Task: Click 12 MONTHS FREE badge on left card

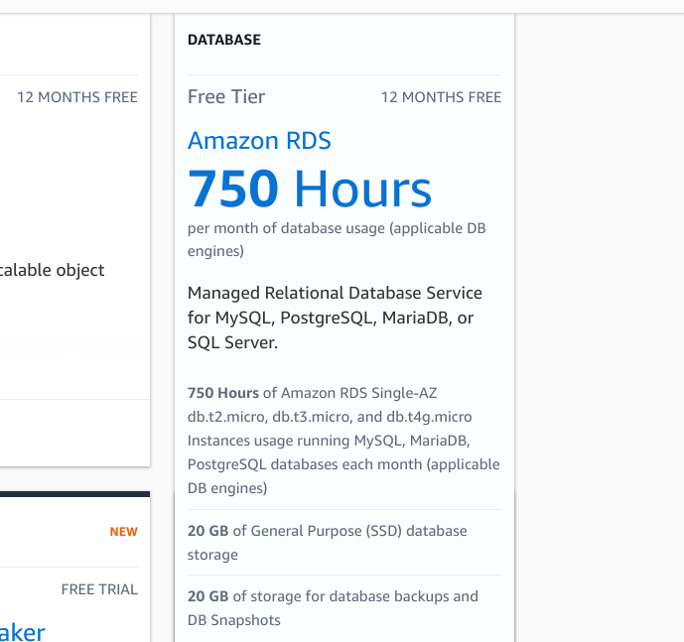Action: tap(77, 97)
